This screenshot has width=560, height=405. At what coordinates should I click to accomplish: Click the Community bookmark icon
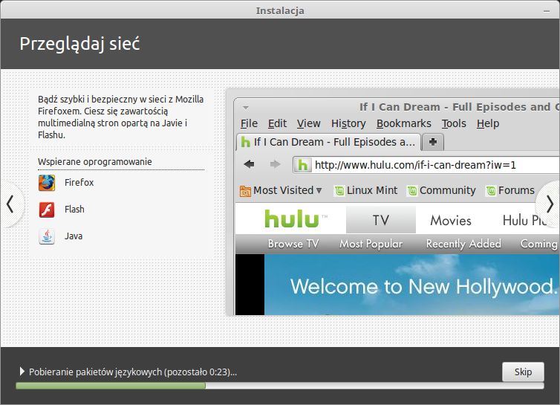(412, 191)
